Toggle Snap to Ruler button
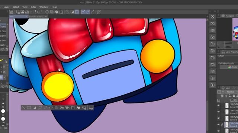Image resolution: width=238 pixels, height=133 pixels. [83, 12]
